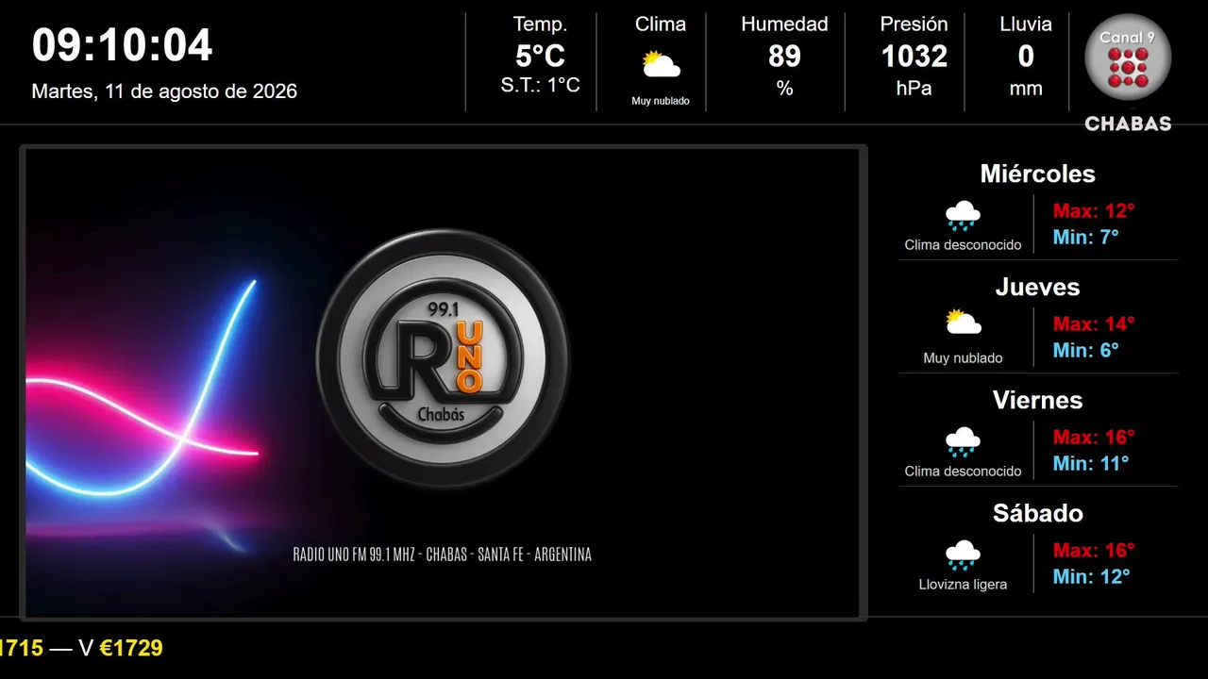Click the mm unit text
The image size is (1208, 679).
pos(1026,89)
